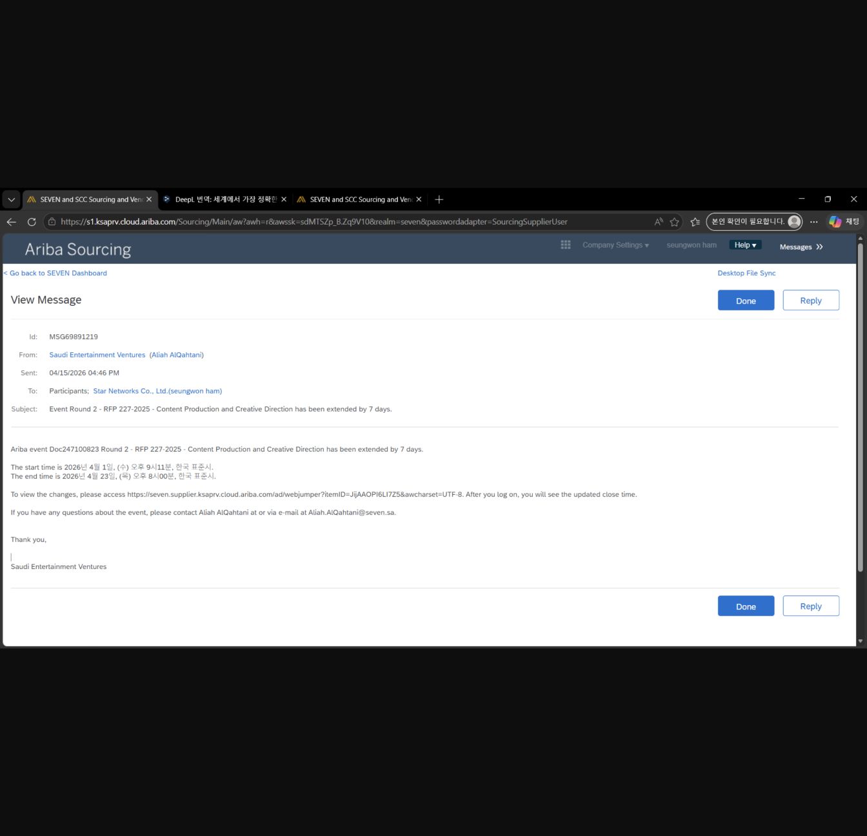Viewport: 867px width, 836px height.
Task: Close the browser window
Action: (x=853, y=199)
